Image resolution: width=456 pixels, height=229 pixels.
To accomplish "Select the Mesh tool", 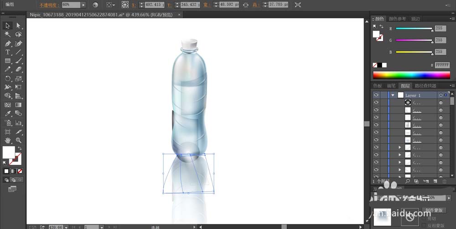I will coord(8,105).
